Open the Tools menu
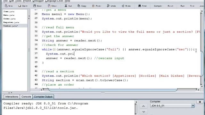 (x=18, y=1)
